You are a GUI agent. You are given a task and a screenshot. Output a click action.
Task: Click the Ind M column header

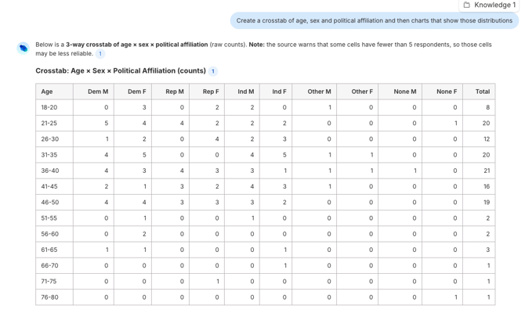pos(245,92)
